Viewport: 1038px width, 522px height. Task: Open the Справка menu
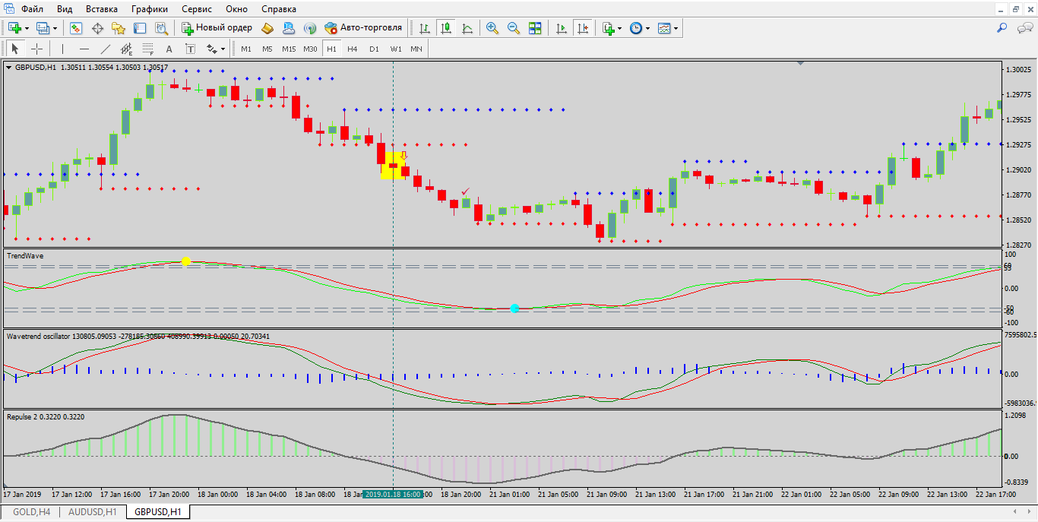tap(280, 9)
